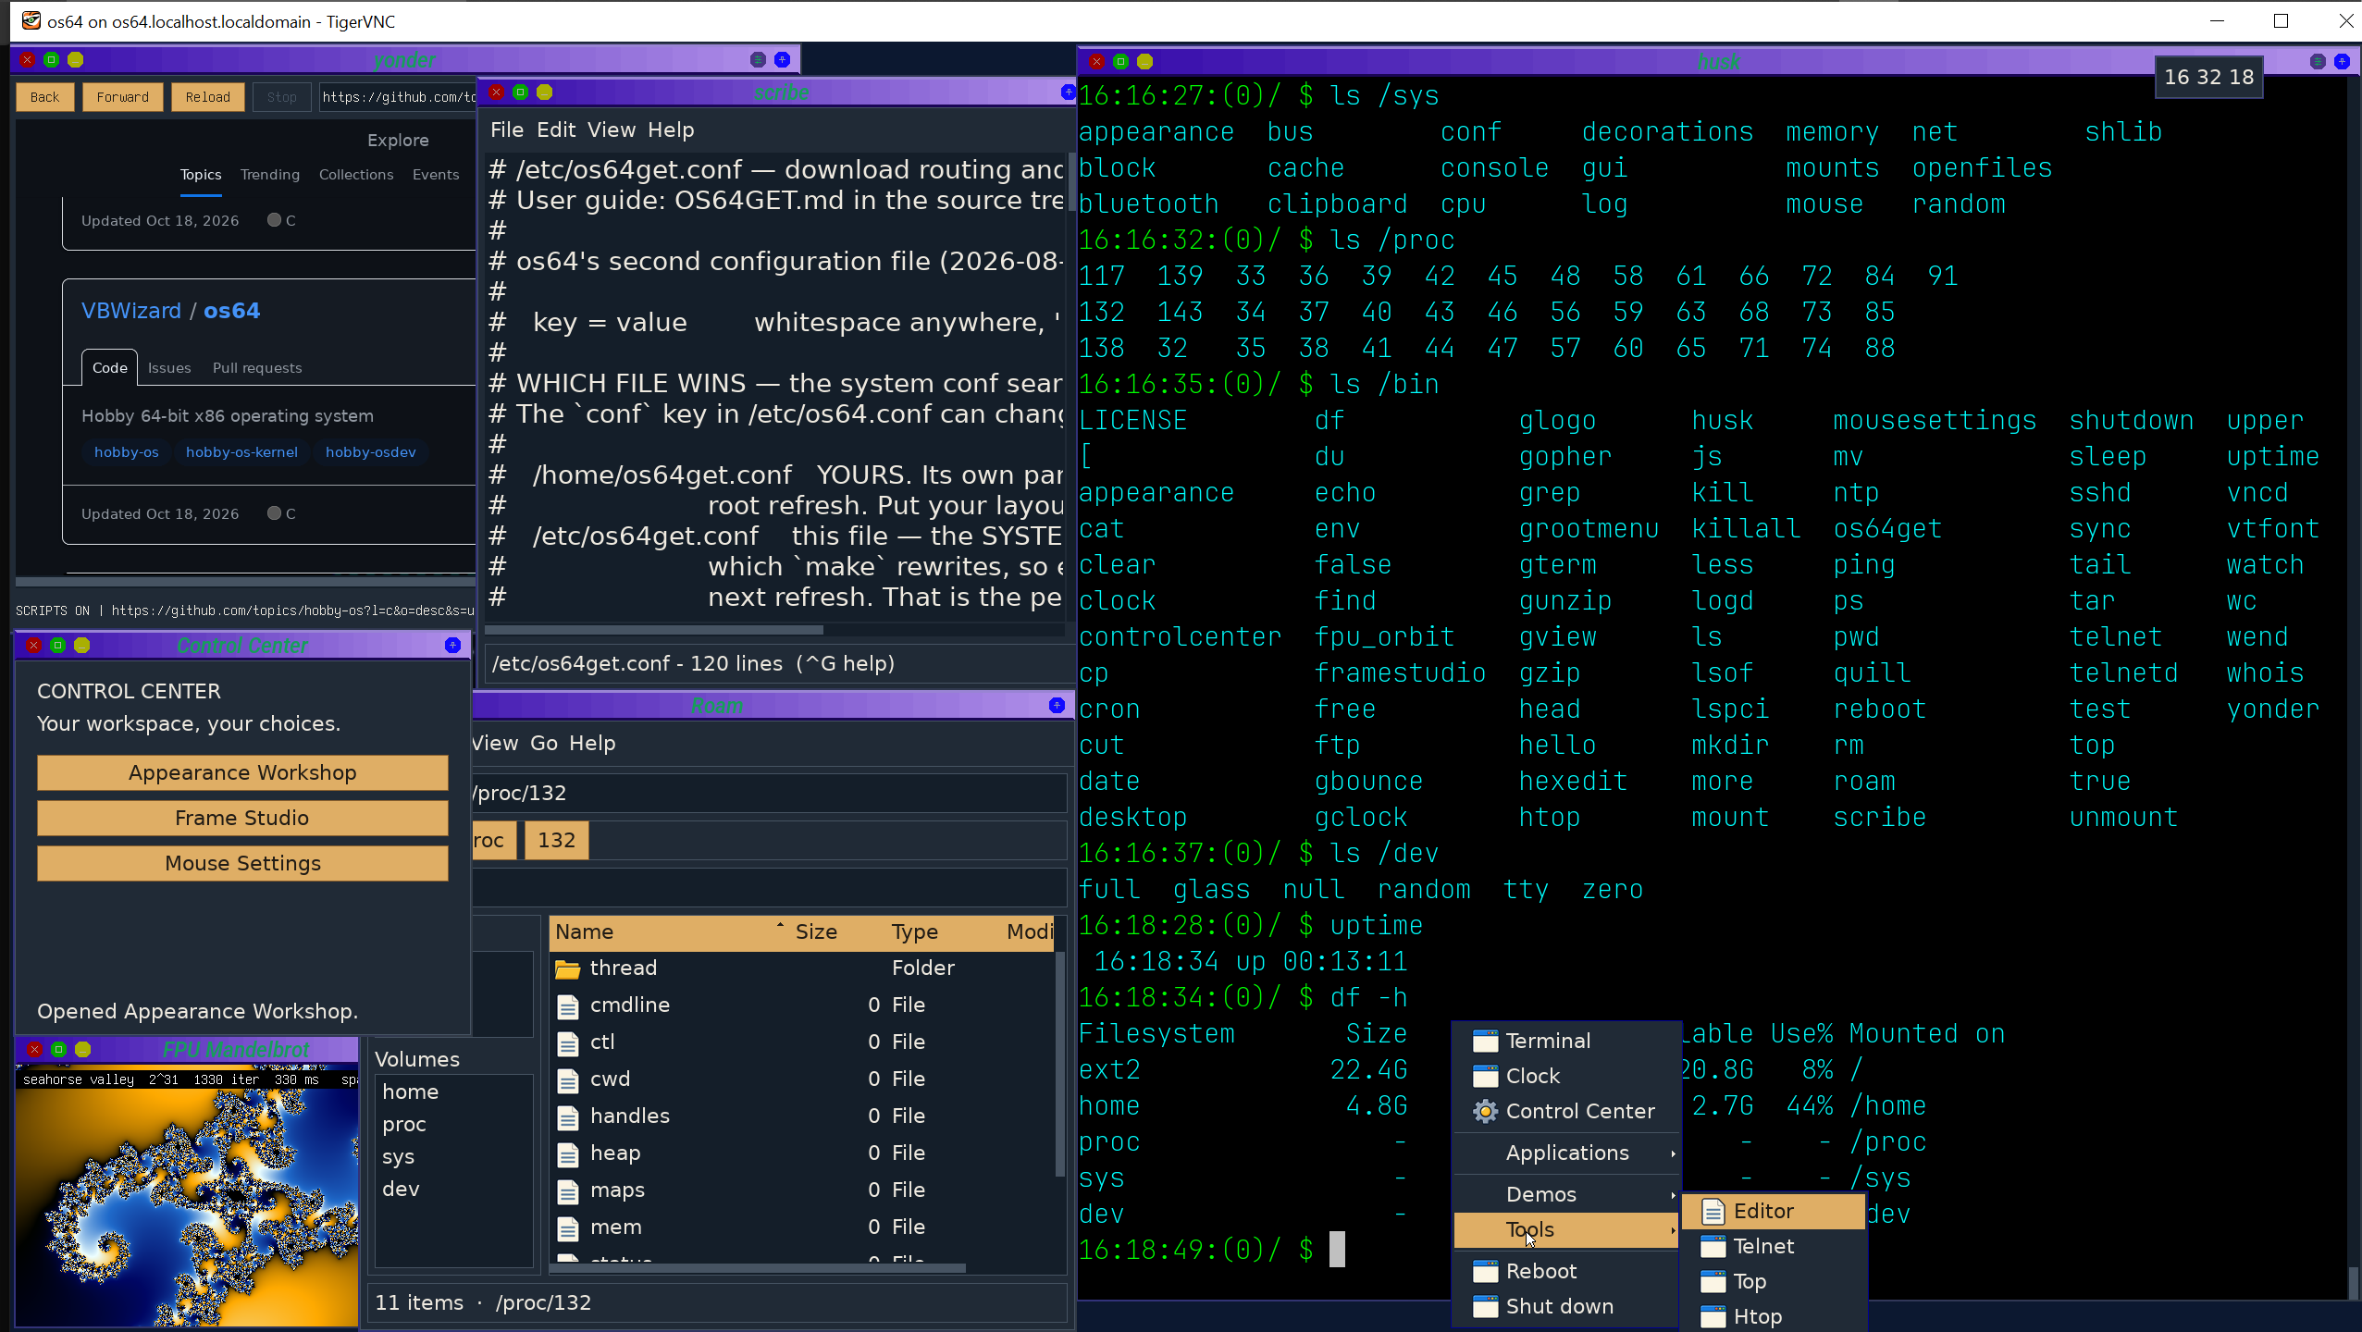This screenshot has height=1332, width=2362.
Task: Select the cmdline file in Roam
Action: [801, 1005]
